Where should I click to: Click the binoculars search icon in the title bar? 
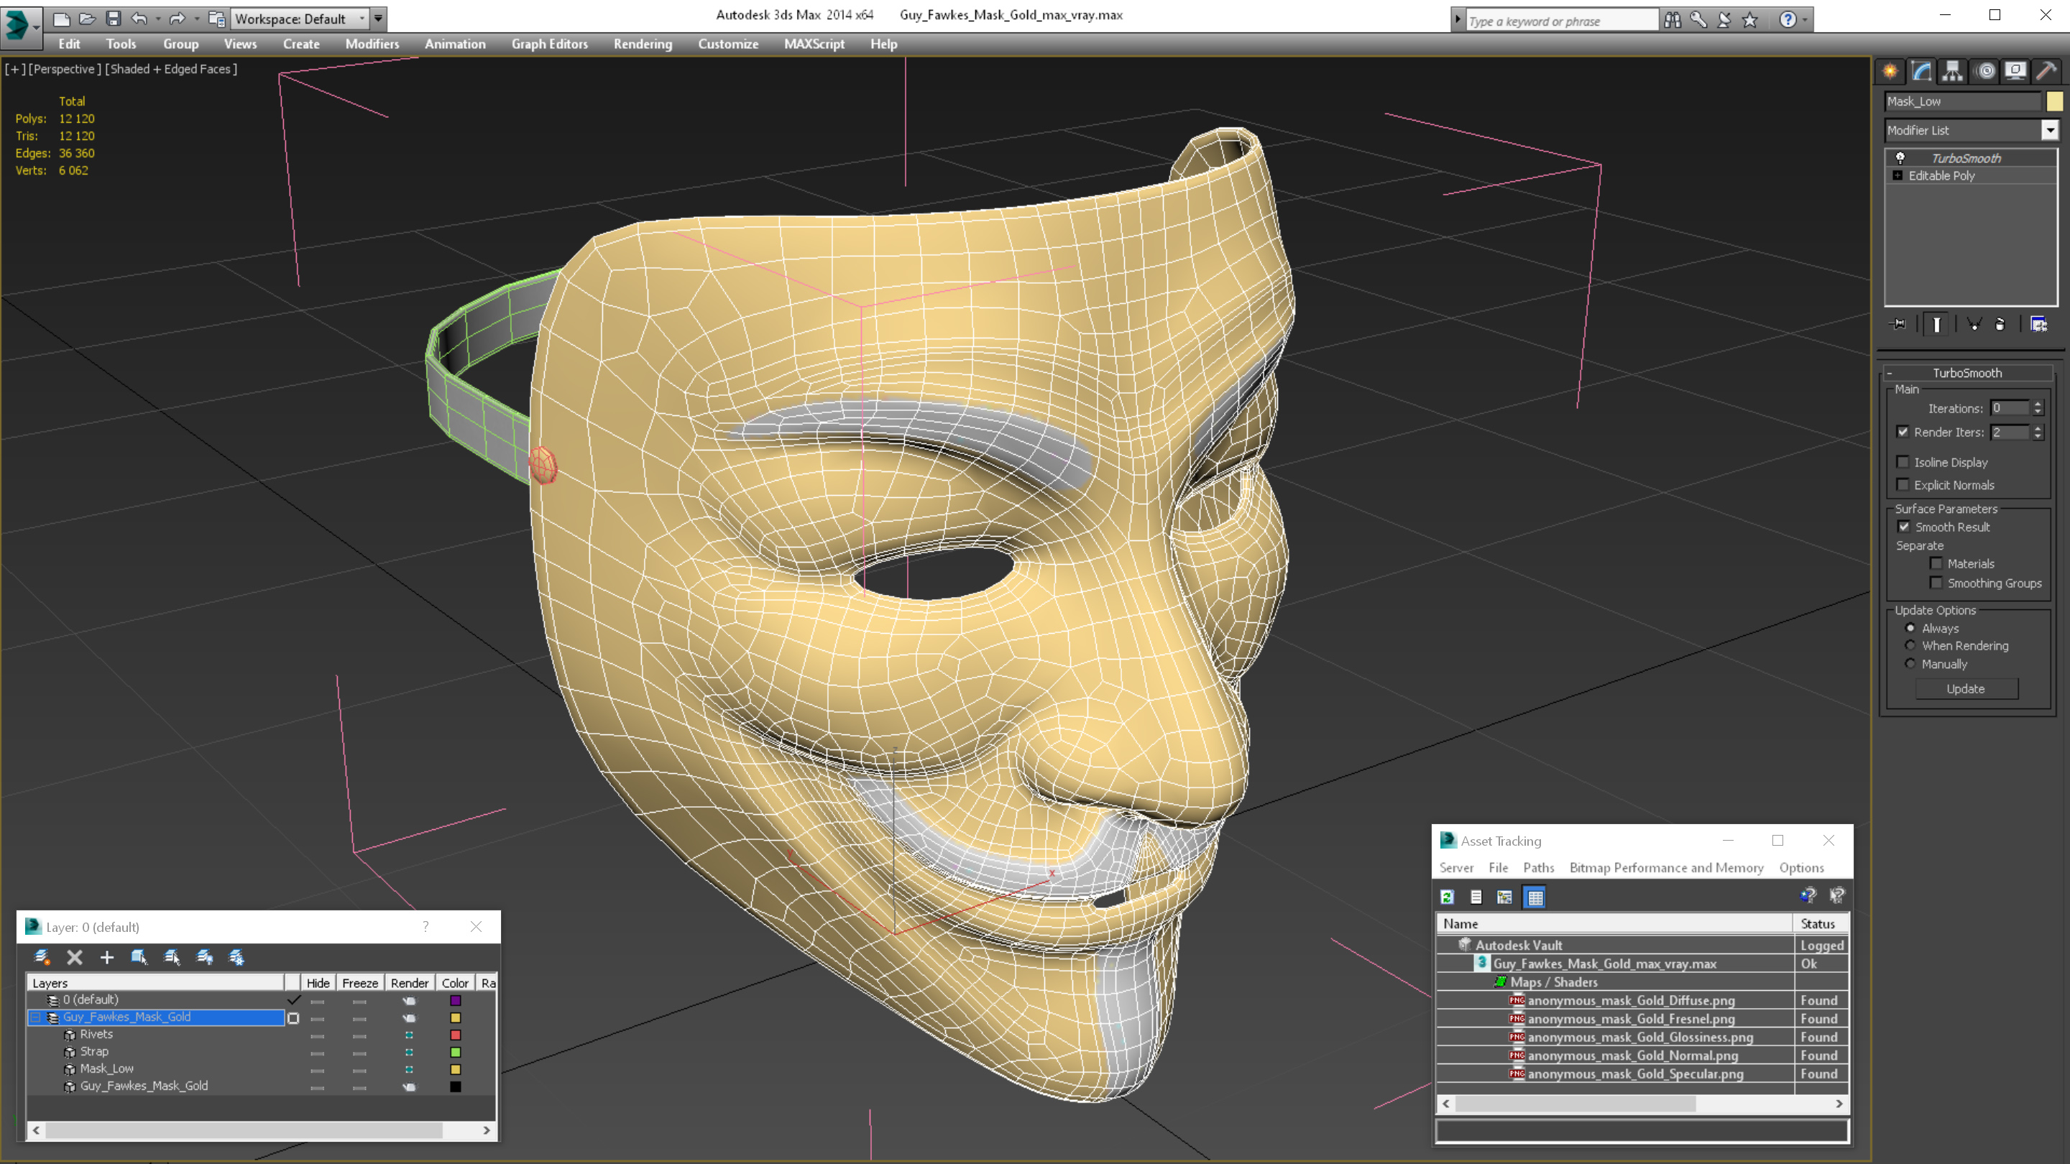1673,19
